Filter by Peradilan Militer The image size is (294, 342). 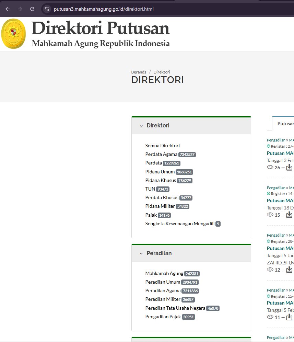pos(163,299)
